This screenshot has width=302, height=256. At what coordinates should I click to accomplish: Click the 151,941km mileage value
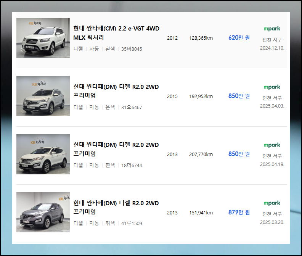(x=201, y=213)
